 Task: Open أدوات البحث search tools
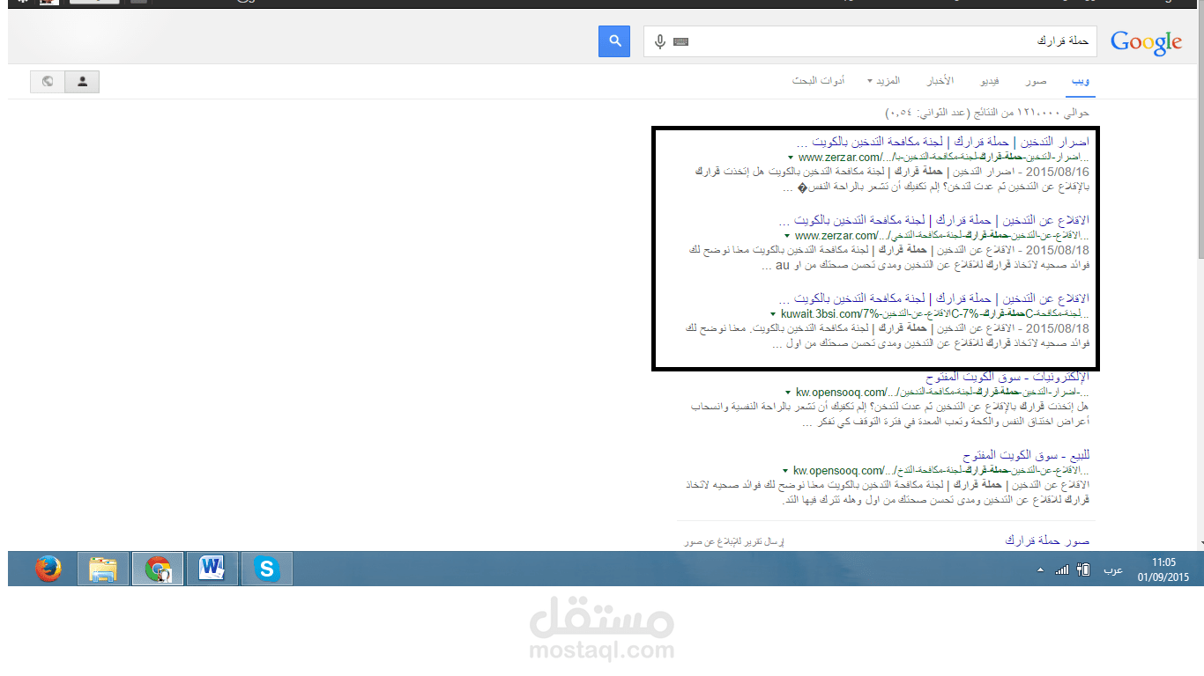point(818,81)
